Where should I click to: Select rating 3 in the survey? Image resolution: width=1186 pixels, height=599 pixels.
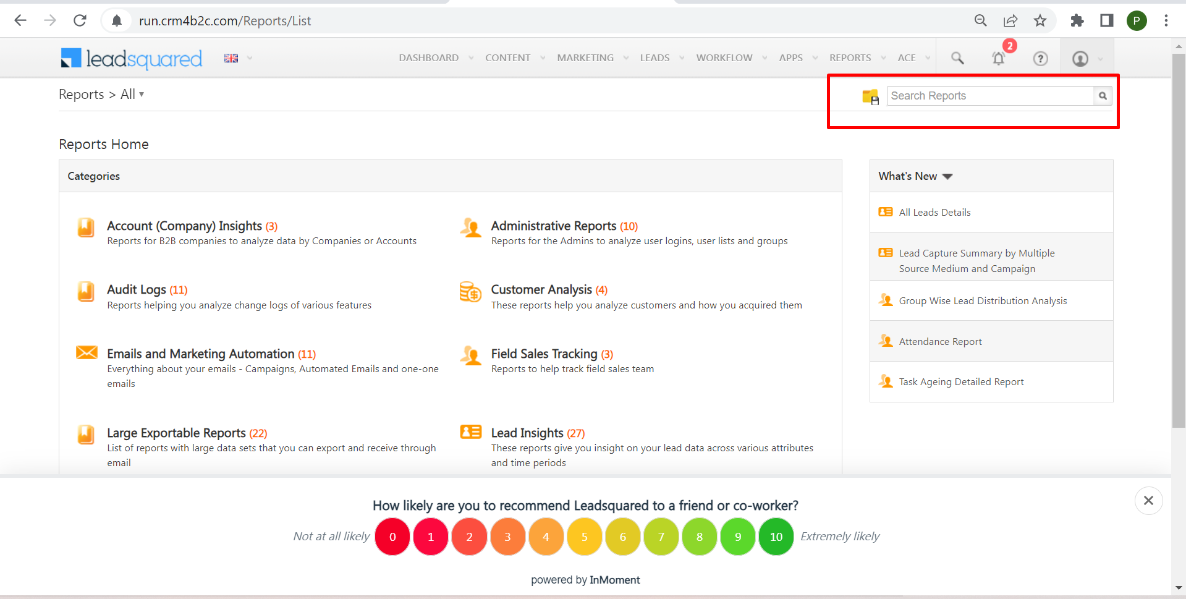(507, 537)
